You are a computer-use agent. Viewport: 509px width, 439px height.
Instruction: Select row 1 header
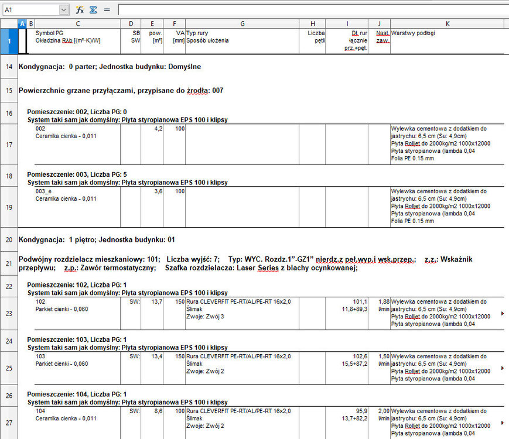(x=9, y=42)
